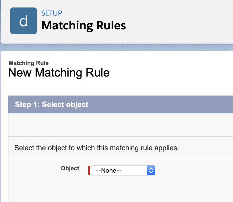
Task: Open the Object --None-- dropdown
Action: click(x=123, y=170)
